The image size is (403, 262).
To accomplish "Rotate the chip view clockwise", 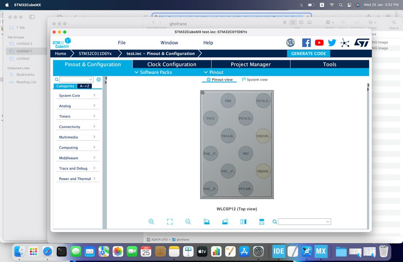I will click(207, 222).
